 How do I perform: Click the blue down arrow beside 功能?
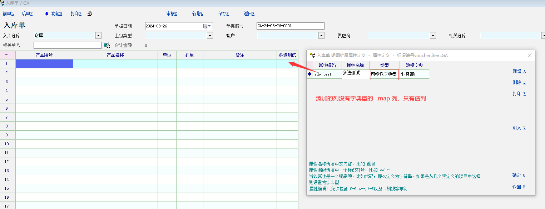[46, 14]
